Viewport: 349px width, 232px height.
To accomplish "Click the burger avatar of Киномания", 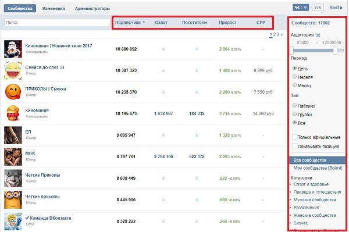I will (x=13, y=113).
